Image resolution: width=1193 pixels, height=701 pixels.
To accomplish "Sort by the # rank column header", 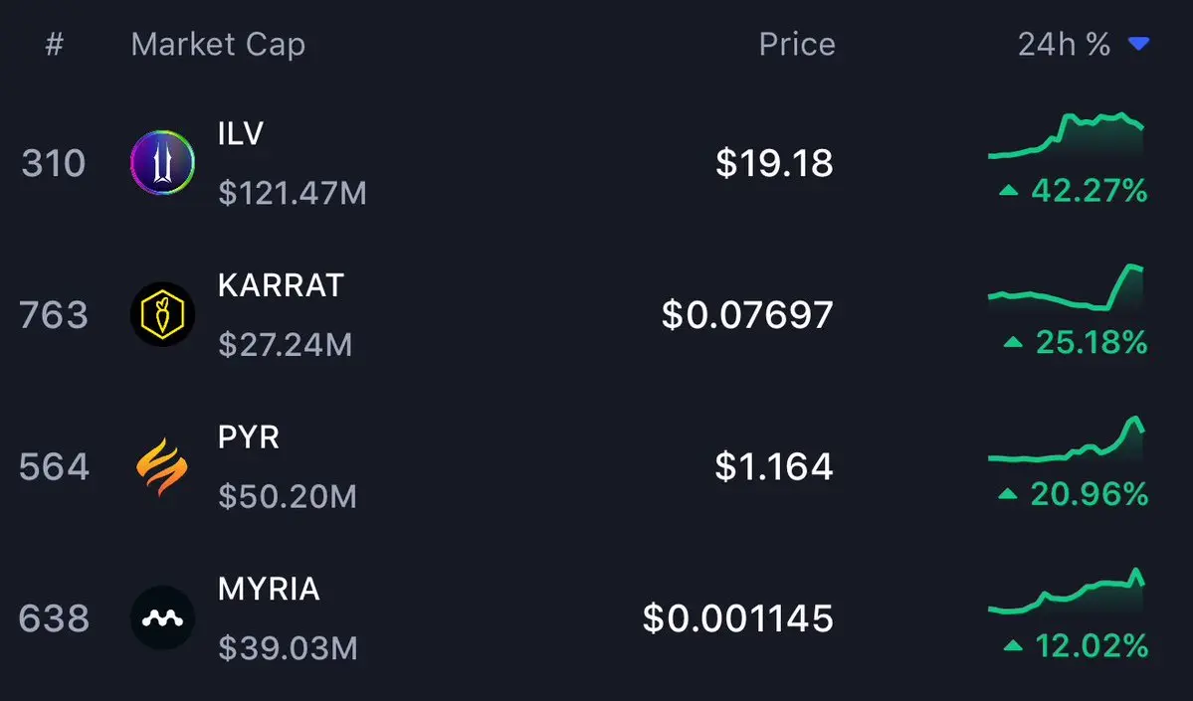I will 54,44.
